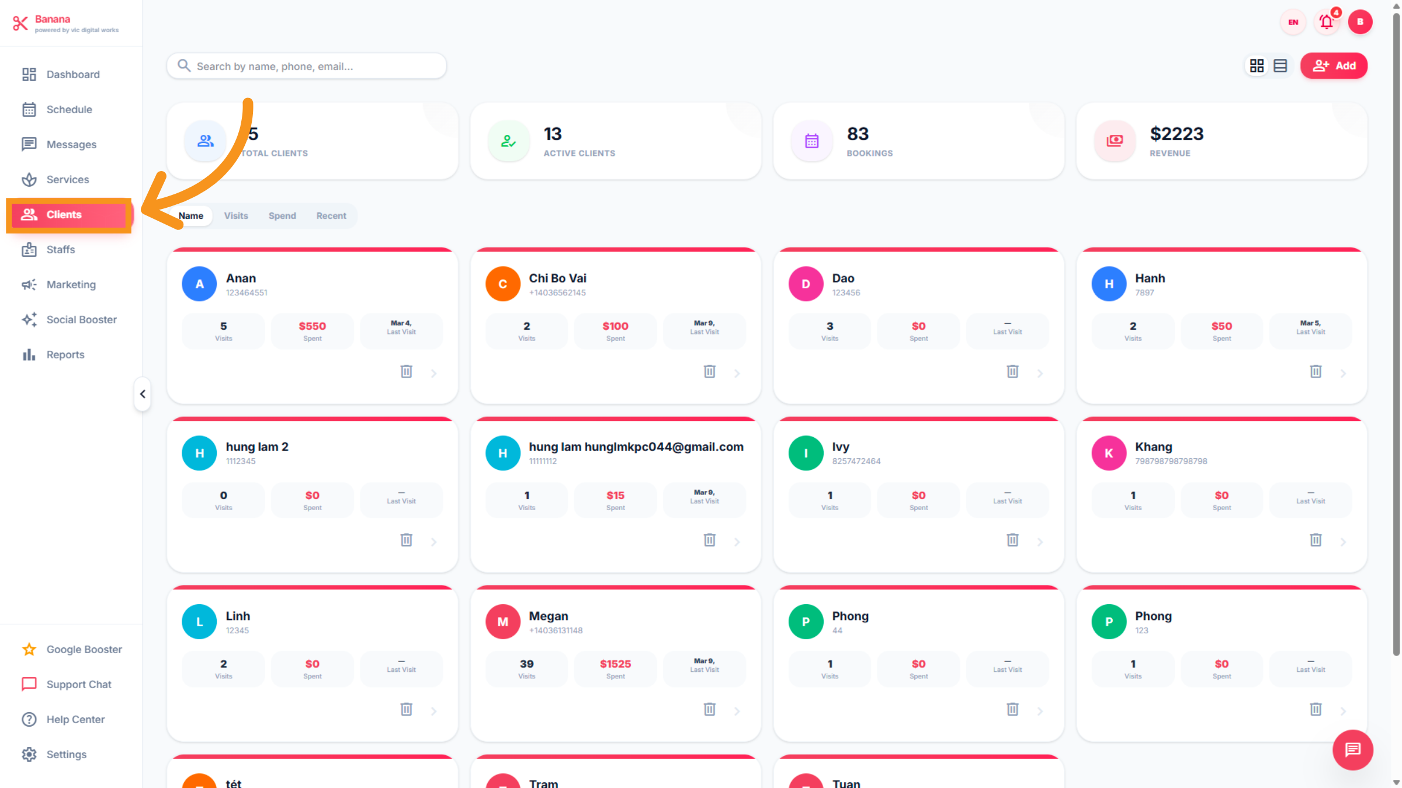Select the Spend sort tab

click(x=282, y=215)
